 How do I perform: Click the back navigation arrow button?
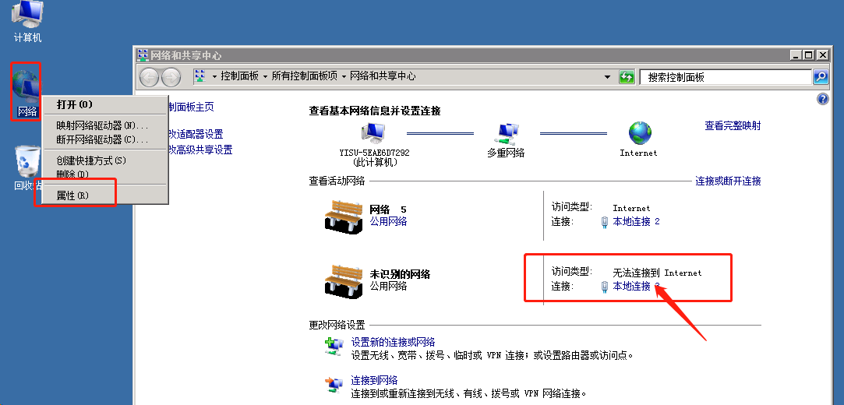coord(149,77)
